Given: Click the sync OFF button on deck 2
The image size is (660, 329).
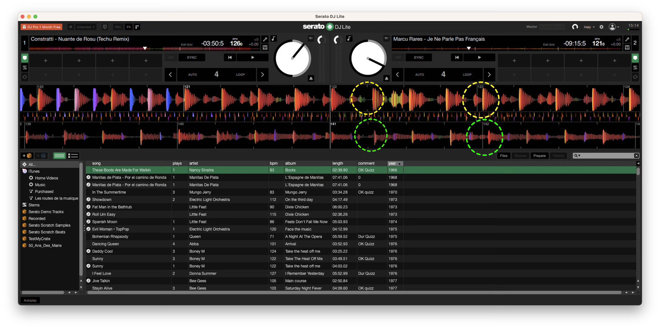Looking at the screenshot, I should pos(398,58).
